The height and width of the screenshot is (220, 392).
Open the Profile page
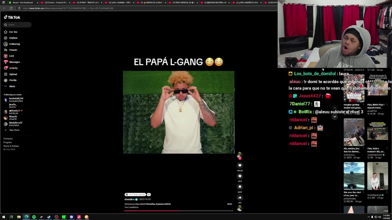pyautogui.click(x=13, y=80)
